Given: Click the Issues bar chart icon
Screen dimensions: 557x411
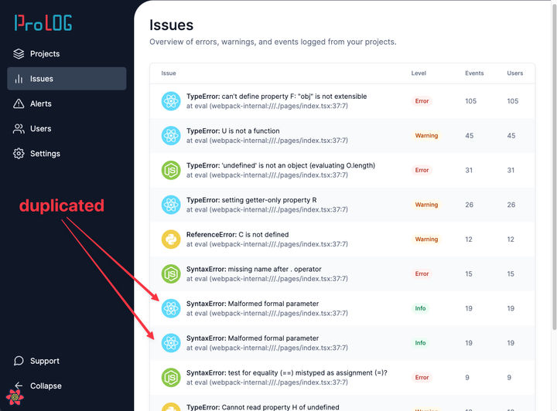Looking at the screenshot, I should click(x=19, y=79).
